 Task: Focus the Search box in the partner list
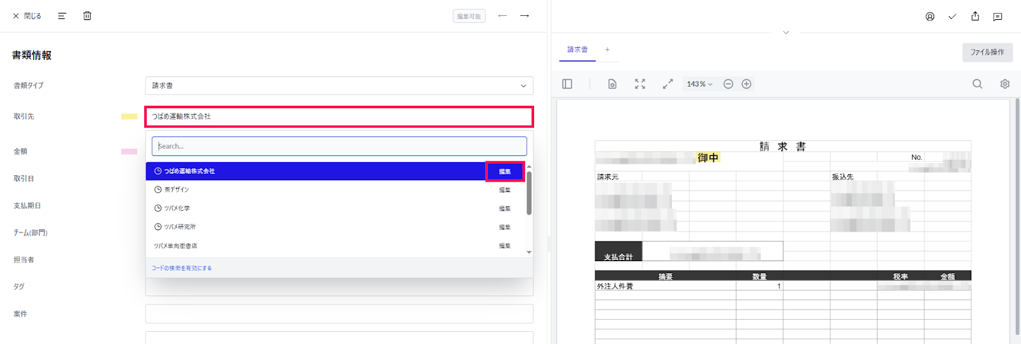tap(339, 146)
